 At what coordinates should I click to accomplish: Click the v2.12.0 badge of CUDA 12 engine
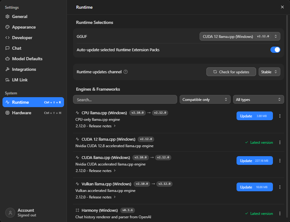coord(146,139)
